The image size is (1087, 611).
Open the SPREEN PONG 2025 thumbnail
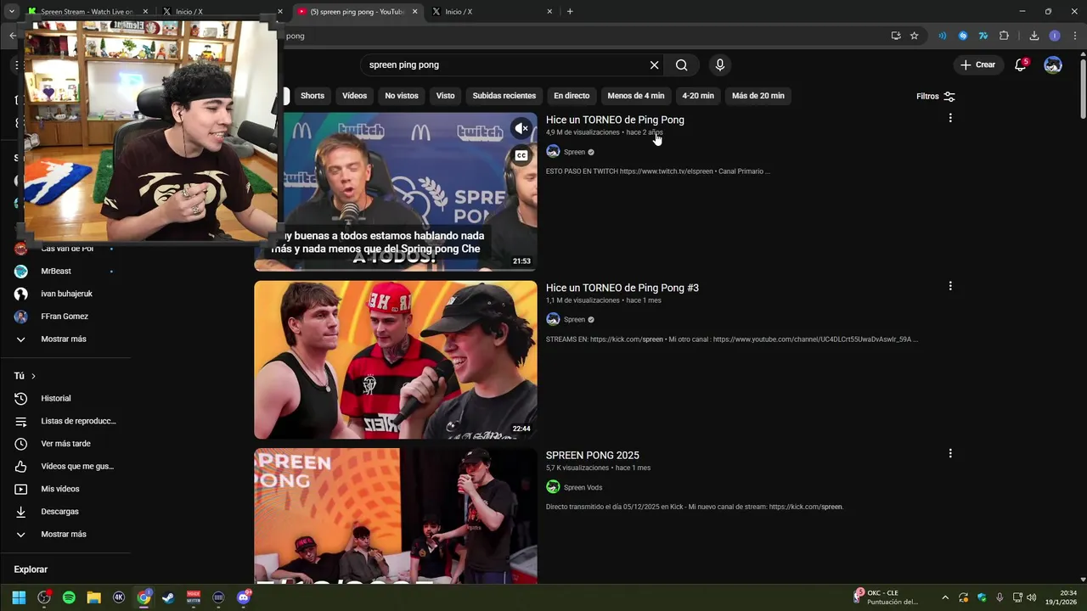point(396,516)
